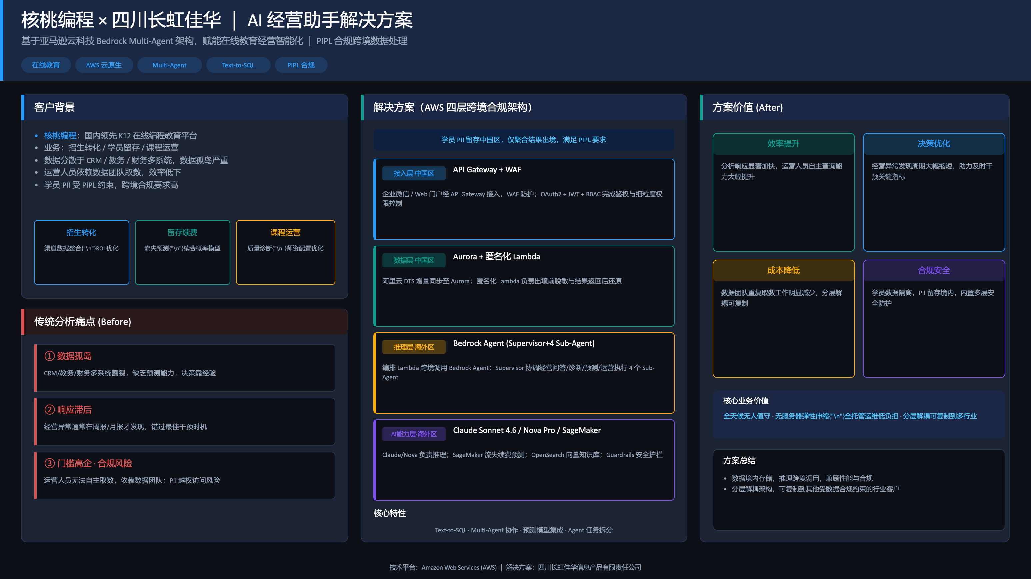Image resolution: width=1031 pixels, height=579 pixels.
Task: Select the 课程运营 card
Action: coord(285,252)
